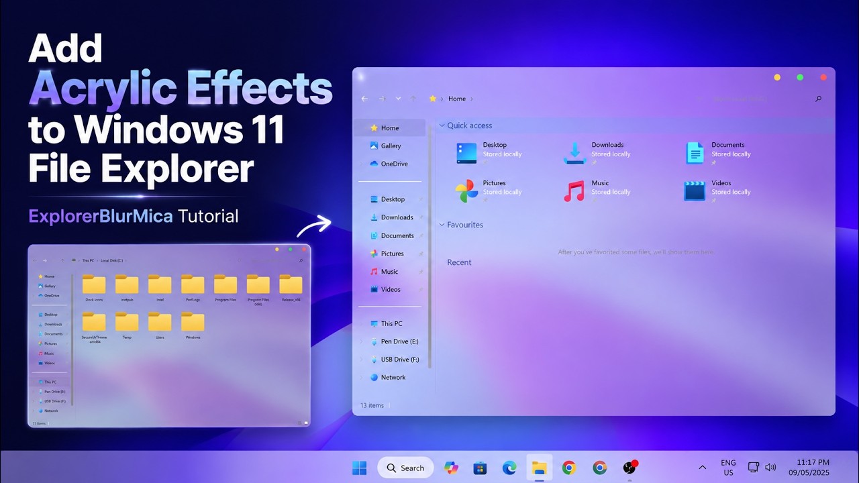Click the star icon in Home address bar
859x483 pixels.
coord(433,99)
